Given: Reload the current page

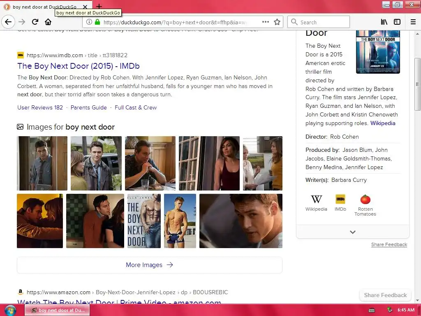Looking at the screenshot, I should coord(35,22).
